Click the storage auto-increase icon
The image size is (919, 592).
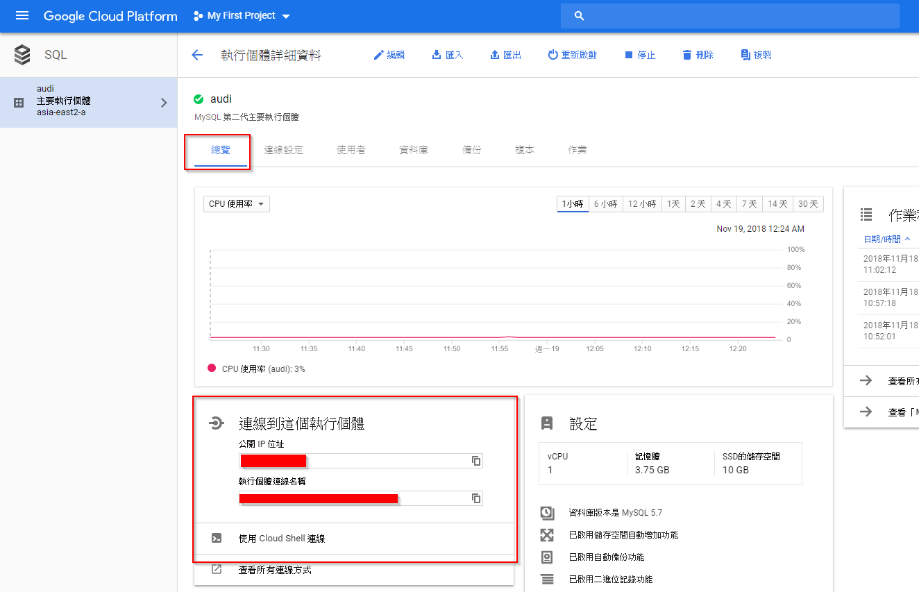(x=547, y=535)
